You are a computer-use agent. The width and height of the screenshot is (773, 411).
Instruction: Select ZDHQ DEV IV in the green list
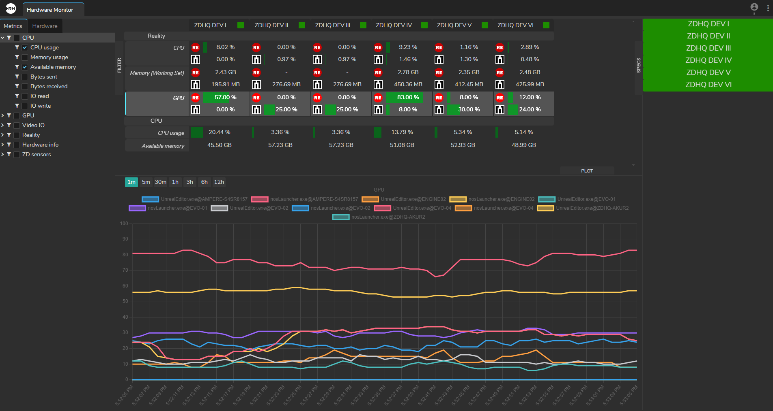pyautogui.click(x=708, y=60)
